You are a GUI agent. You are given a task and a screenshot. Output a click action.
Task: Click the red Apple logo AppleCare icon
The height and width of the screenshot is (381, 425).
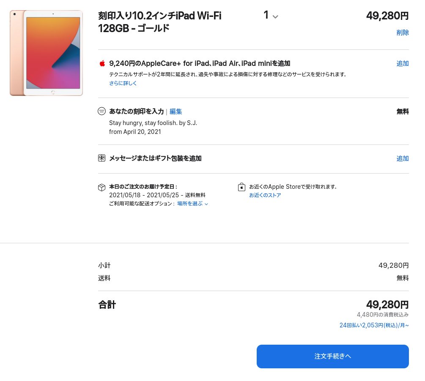(102, 64)
